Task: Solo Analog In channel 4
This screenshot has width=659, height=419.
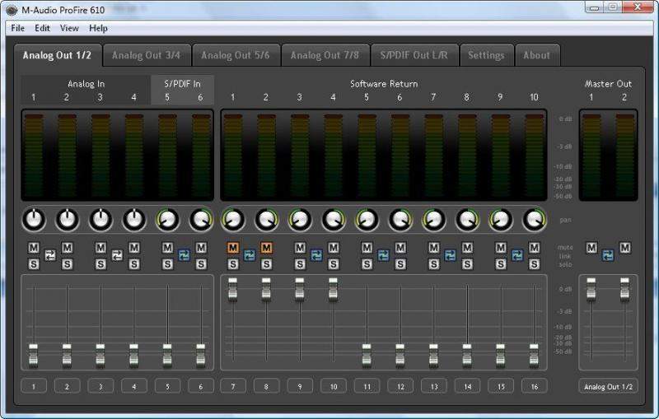Action: click(134, 264)
